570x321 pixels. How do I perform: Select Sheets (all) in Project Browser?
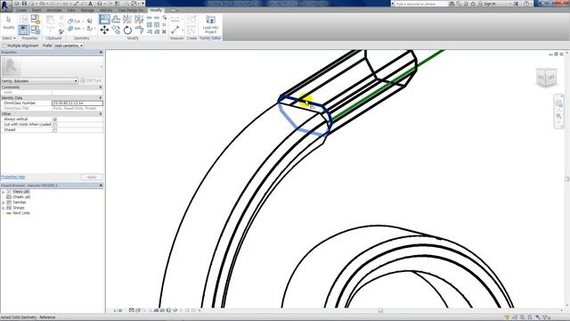tap(21, 197)
